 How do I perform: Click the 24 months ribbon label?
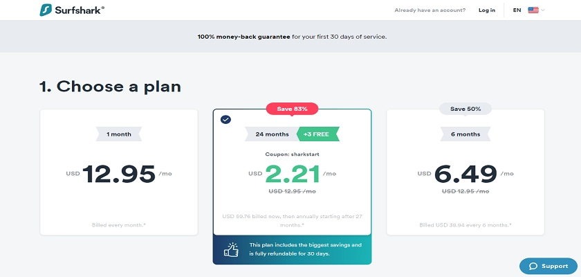[x=272, y=134]
